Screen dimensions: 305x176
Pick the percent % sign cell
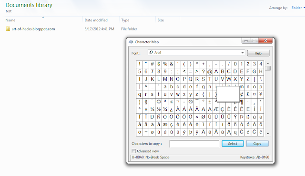(x=165, y=64)
